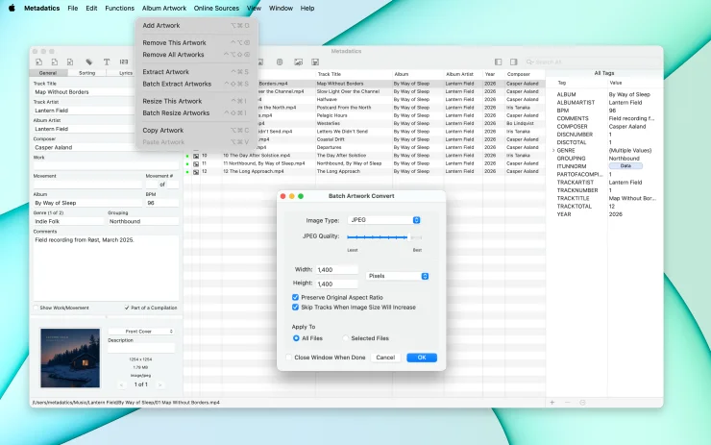Click the minus icon below All Tags
The height and width of the screenshot is (445, 711).
[x=567, y=403]
